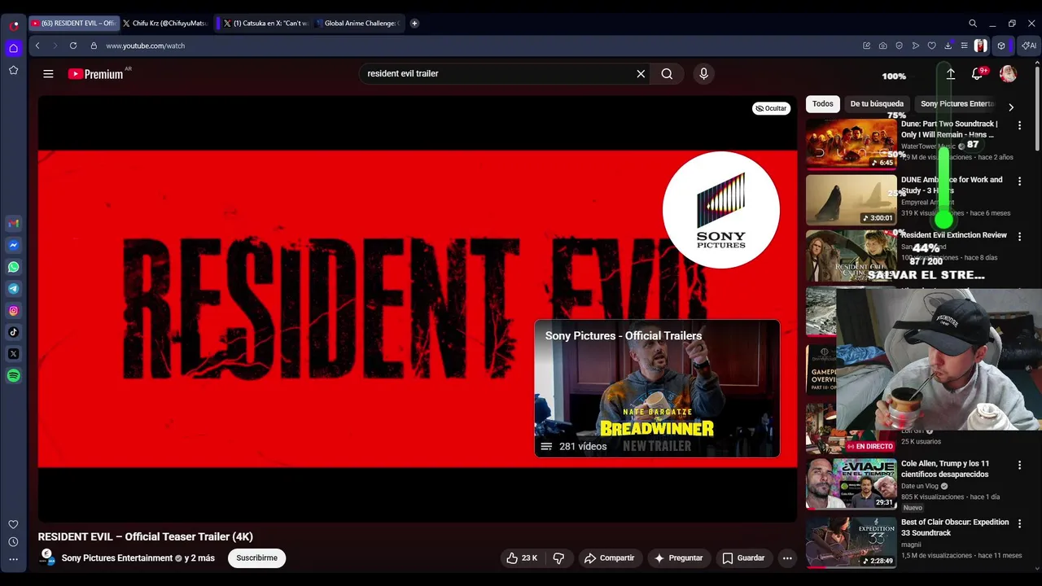Switch to Chifu Krz X tab
The width and height of the screenshot is (1042, 586).
pos(166,24)
